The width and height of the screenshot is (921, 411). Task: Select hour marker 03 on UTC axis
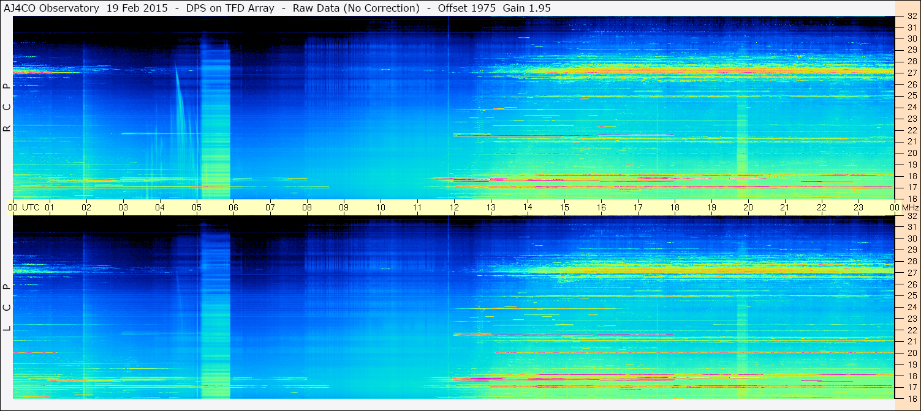(123, 207)
